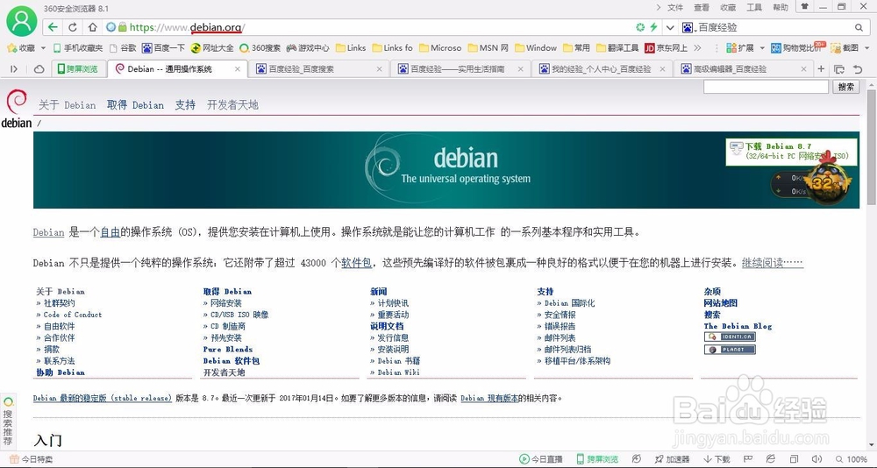
Task: Open the 继续阅读 link
Action: click(773, 263)
